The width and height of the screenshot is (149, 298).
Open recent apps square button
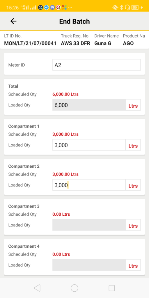(x=112, y=288)
